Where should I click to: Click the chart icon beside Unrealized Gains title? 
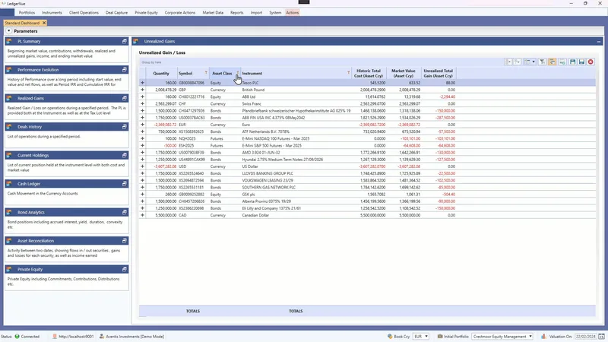(136, 41)
